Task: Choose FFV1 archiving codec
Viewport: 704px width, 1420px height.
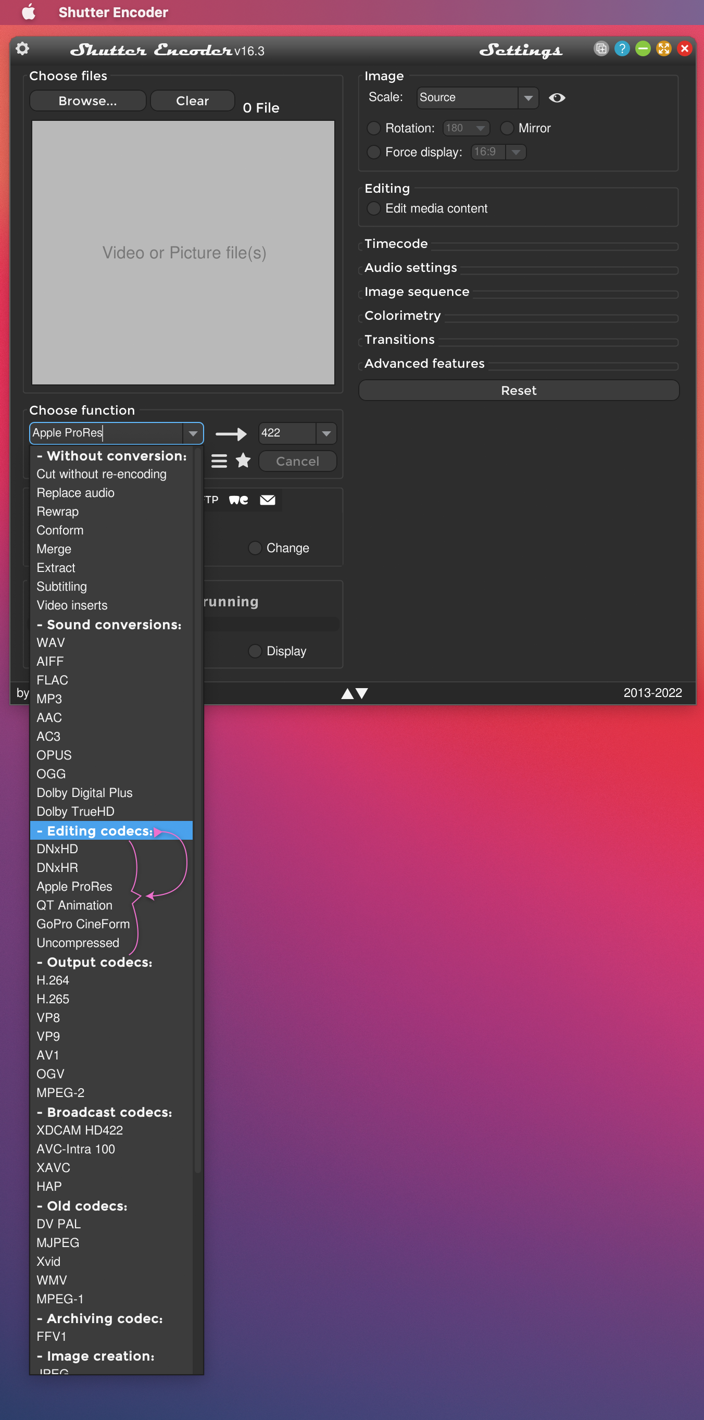Action: click(111, 1336)
